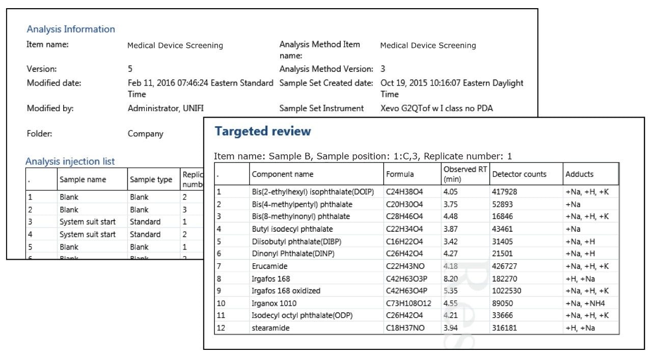
Task: Select Dinonyl Phthalate(DINP) component
Action: tap(293, 254)
